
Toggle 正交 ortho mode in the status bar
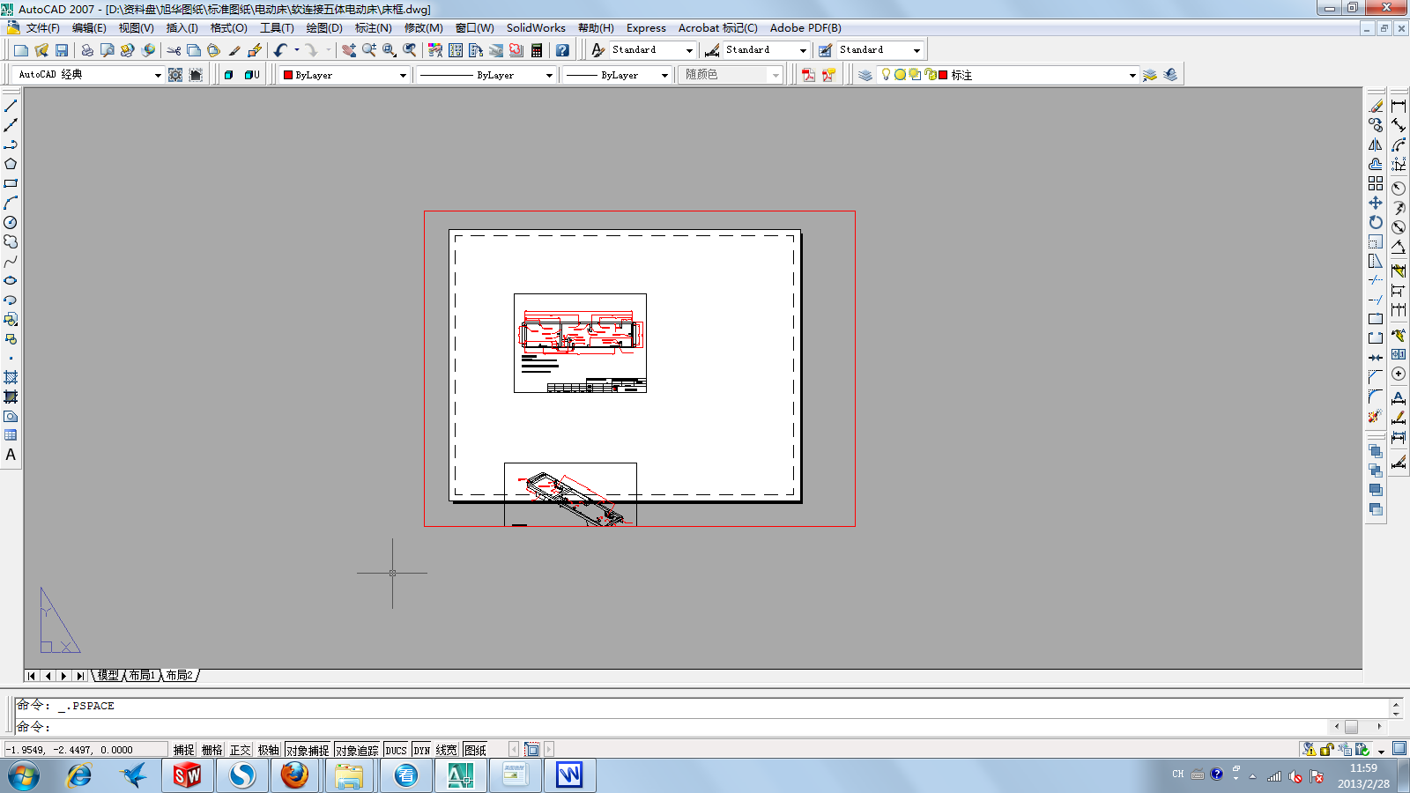point(240,750)
